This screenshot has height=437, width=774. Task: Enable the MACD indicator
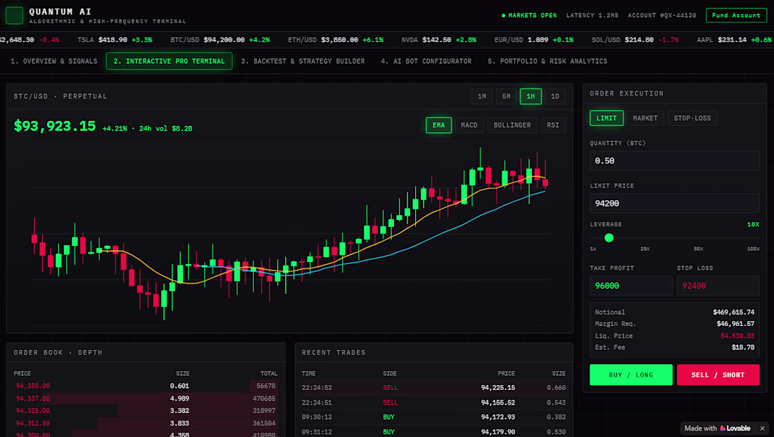click(x=469, y=125)
